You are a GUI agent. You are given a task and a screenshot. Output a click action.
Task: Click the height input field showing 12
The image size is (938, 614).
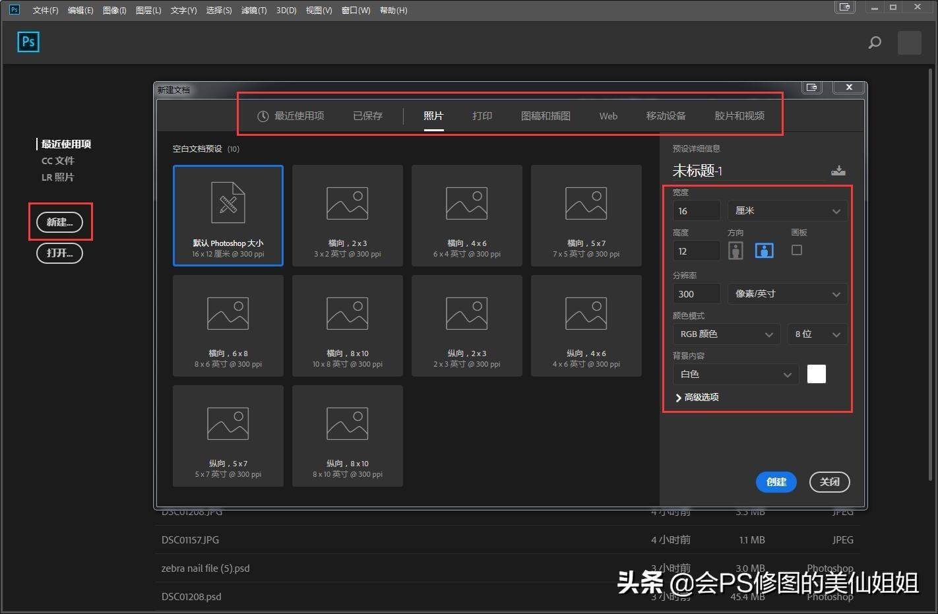(x=697, y=251)
